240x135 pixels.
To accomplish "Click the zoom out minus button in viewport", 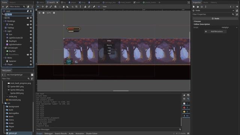I will tap(43, 13).
